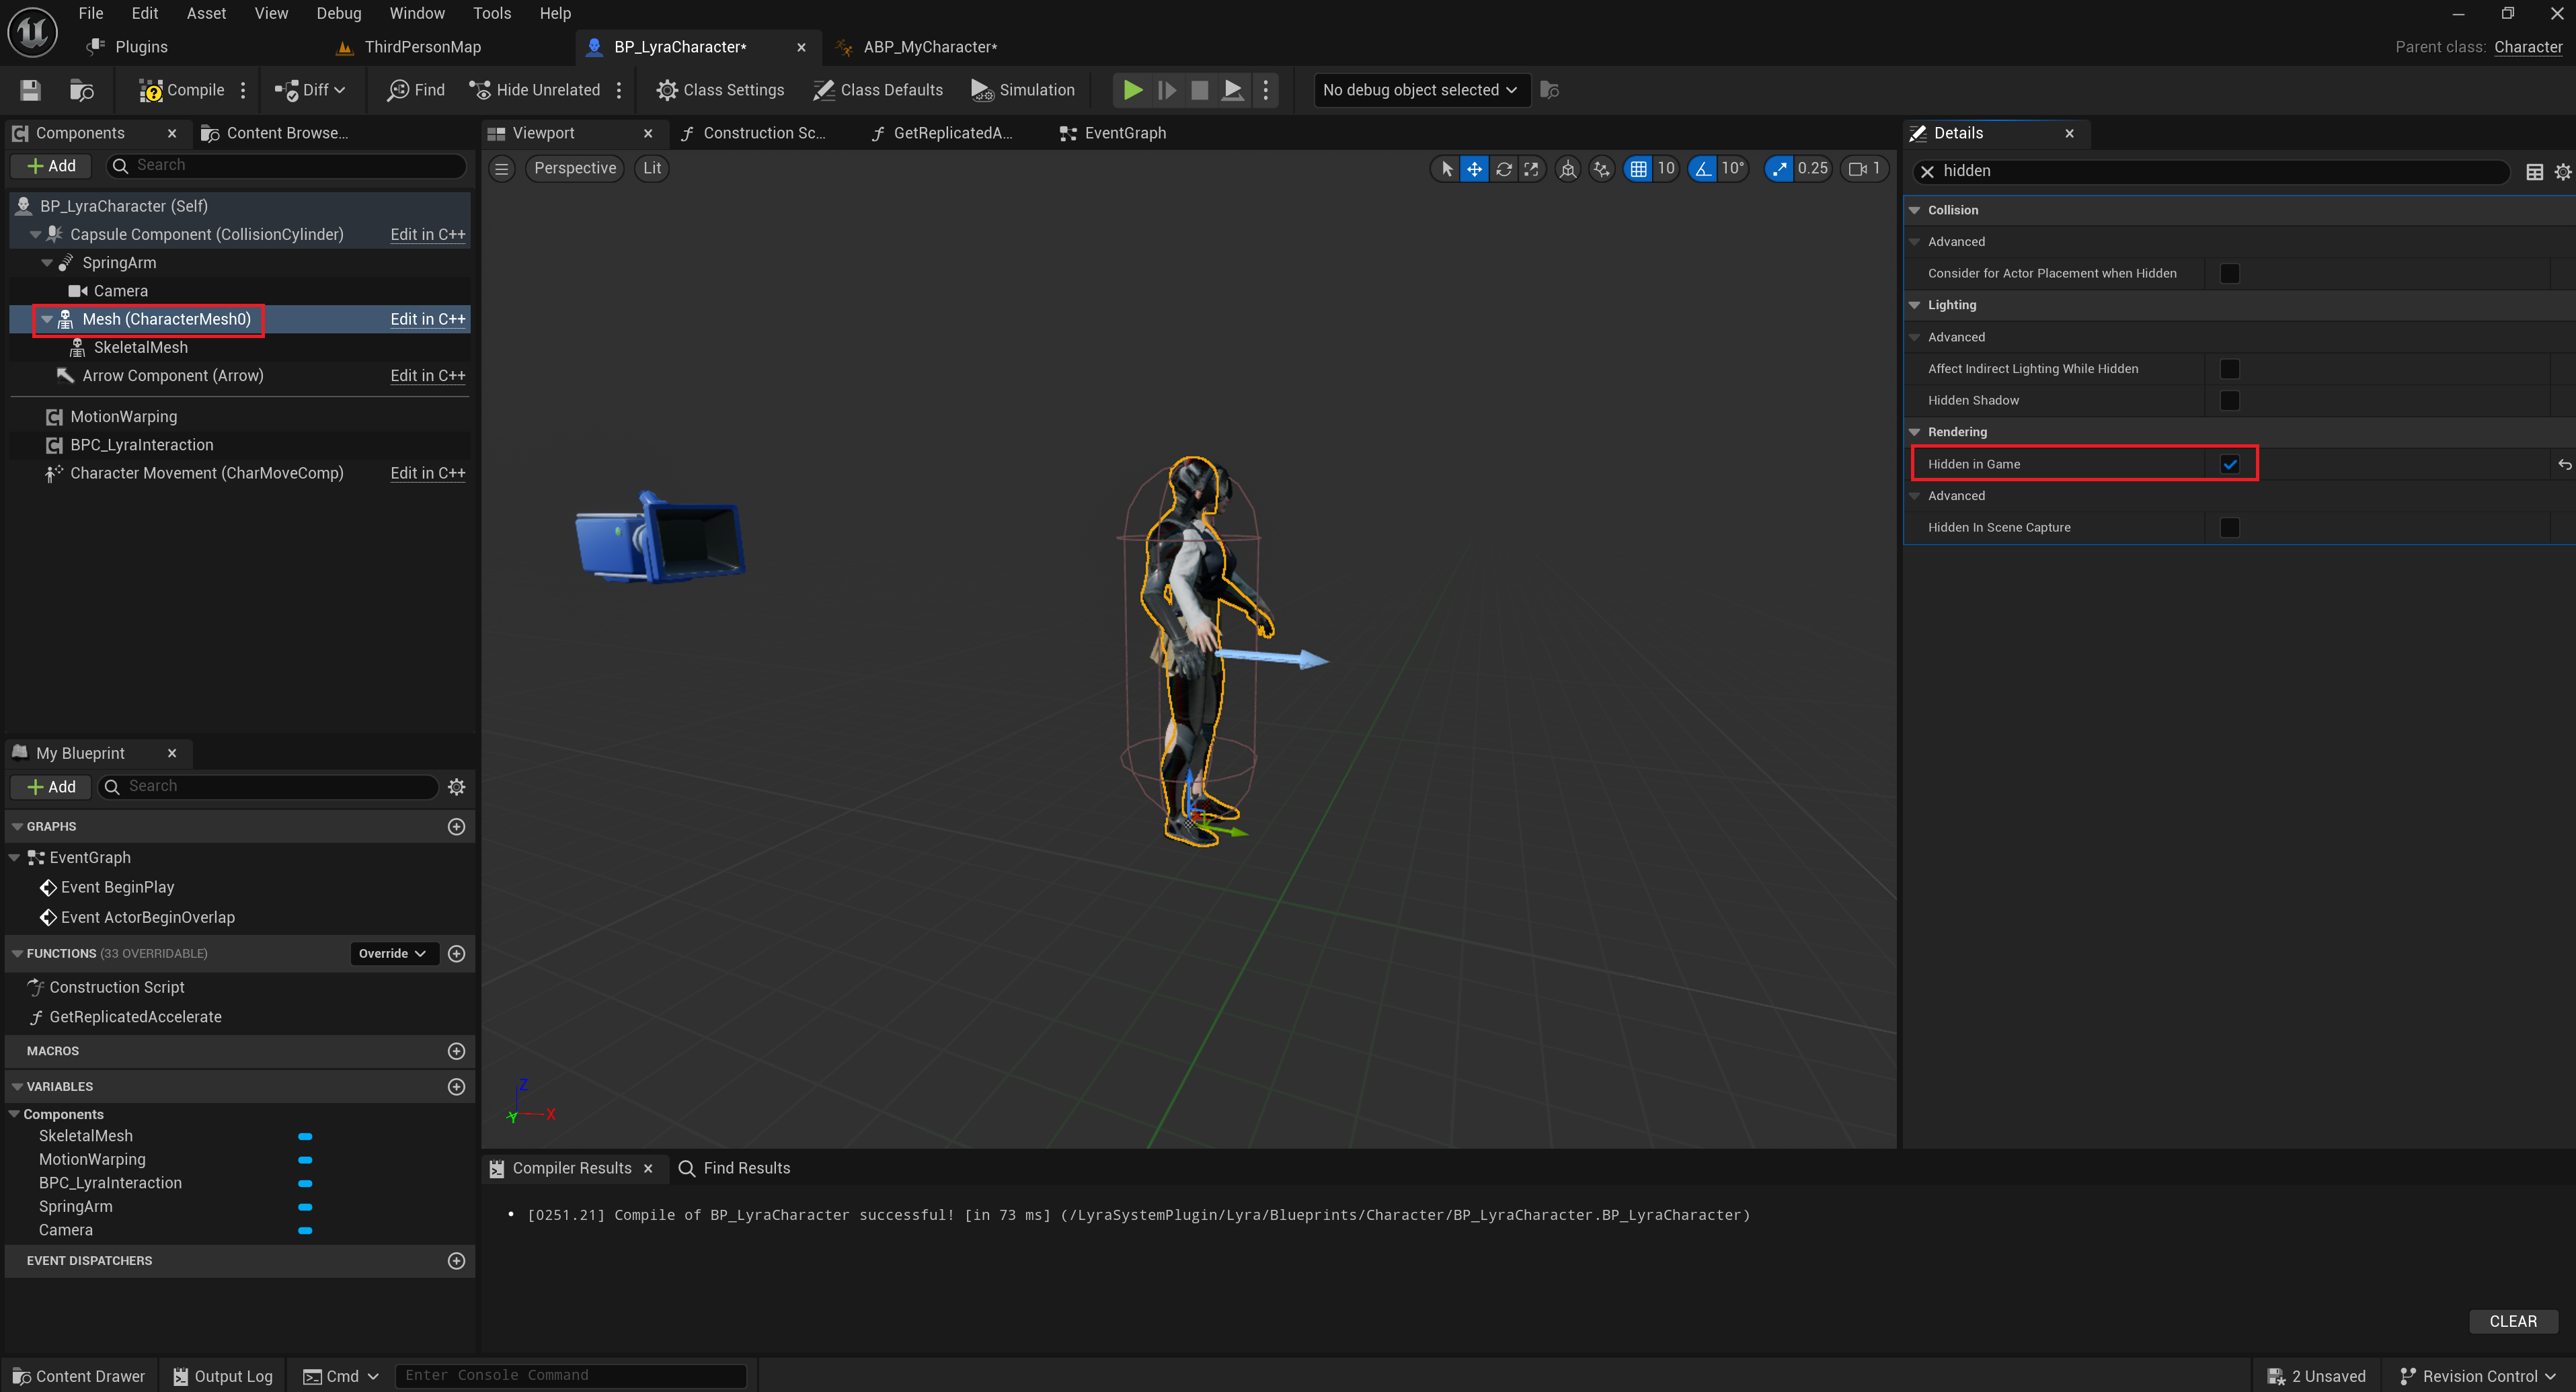Collapse the SpringArm component tree node
The height and width of the screenshot is (1392, 2576).
coord(47,263)
